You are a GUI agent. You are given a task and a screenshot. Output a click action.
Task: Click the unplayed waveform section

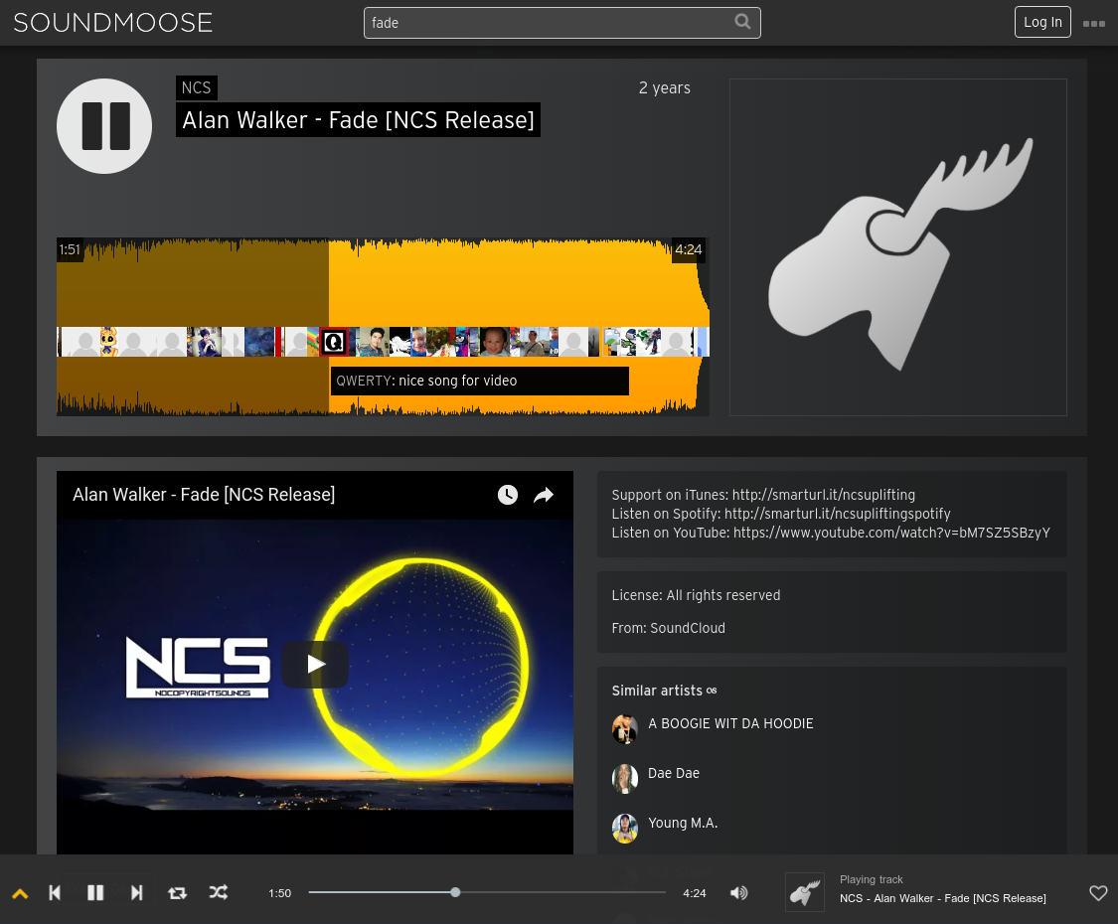click(x=519, y=285)
